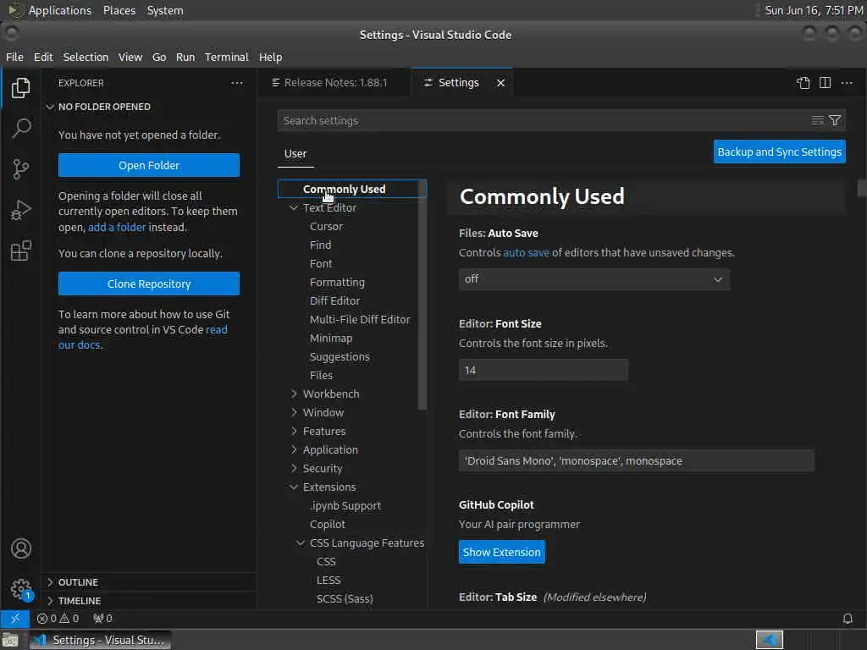867x650 pixels.
Task: Click the Clone Repository button
Action: (x=149, y=284)
